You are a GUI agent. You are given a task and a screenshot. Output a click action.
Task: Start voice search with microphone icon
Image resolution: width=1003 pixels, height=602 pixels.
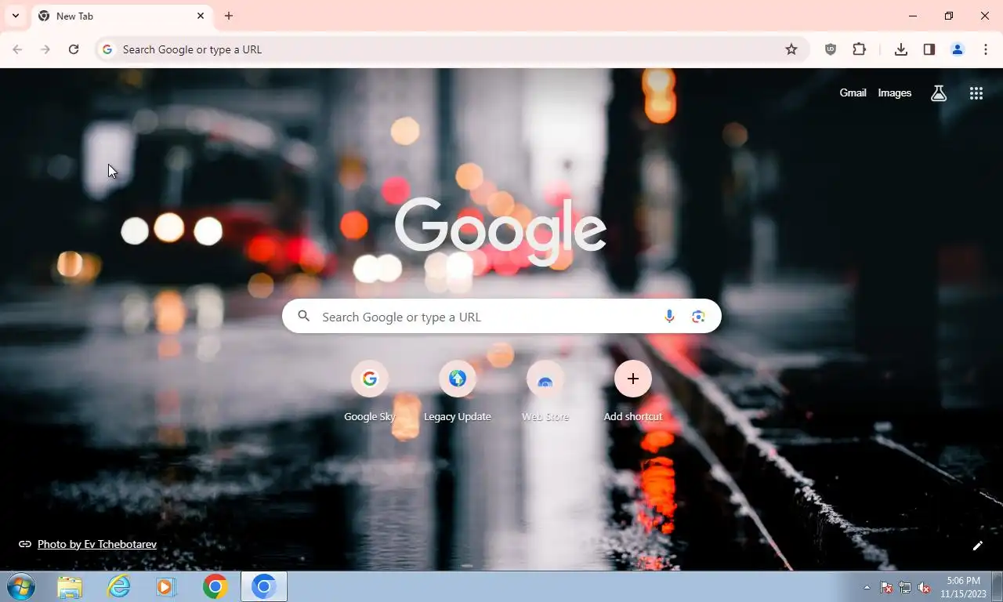click(x=669, y=317)
